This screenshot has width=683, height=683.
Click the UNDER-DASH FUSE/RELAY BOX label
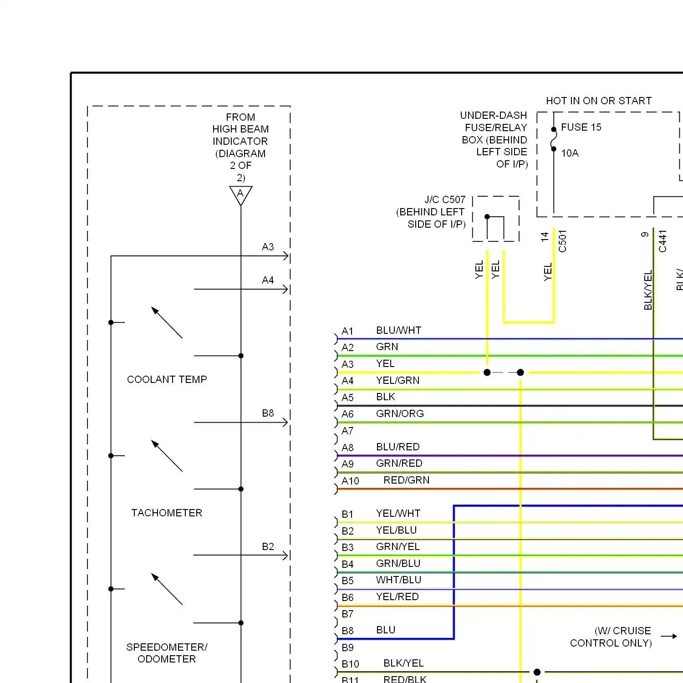[494, 140]
